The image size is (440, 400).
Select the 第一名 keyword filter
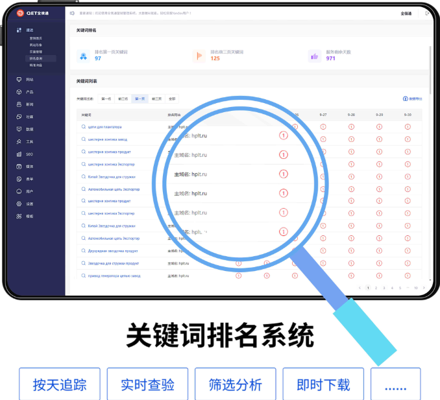pyautogui.click(x=106, y=99)
